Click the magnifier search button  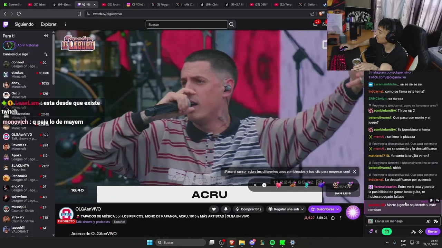(232, 24)
